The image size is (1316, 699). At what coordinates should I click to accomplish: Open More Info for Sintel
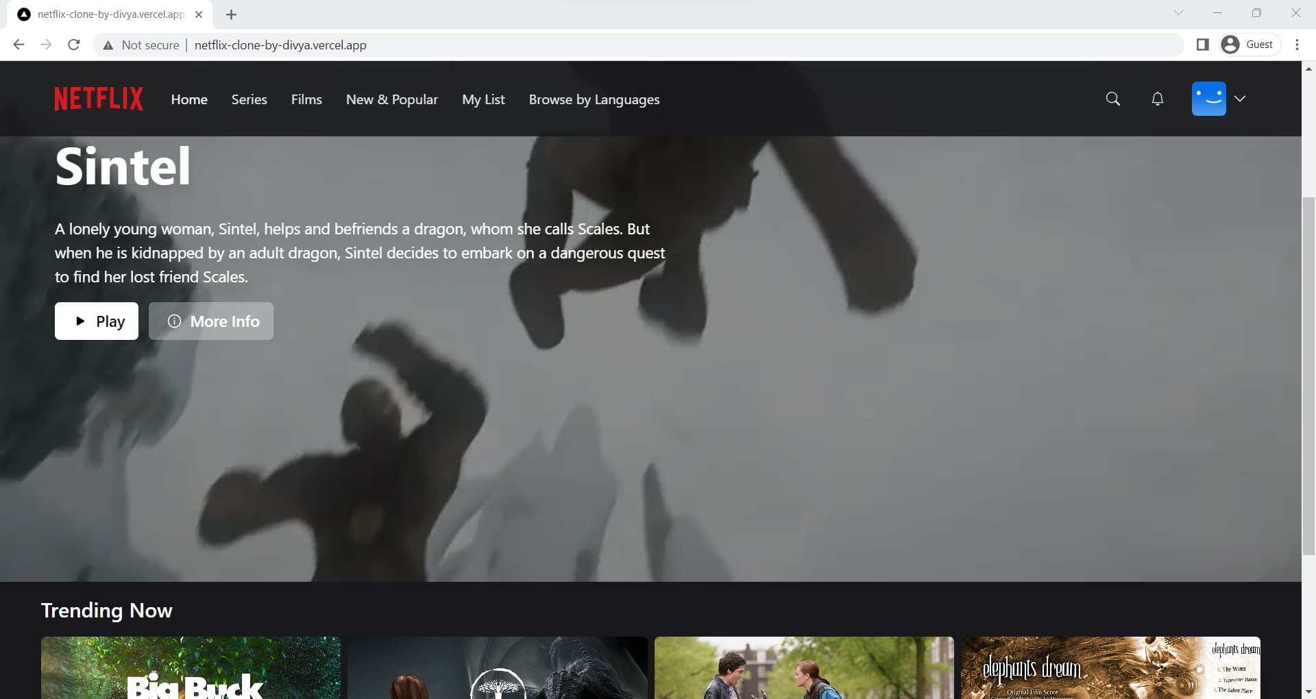210,321
